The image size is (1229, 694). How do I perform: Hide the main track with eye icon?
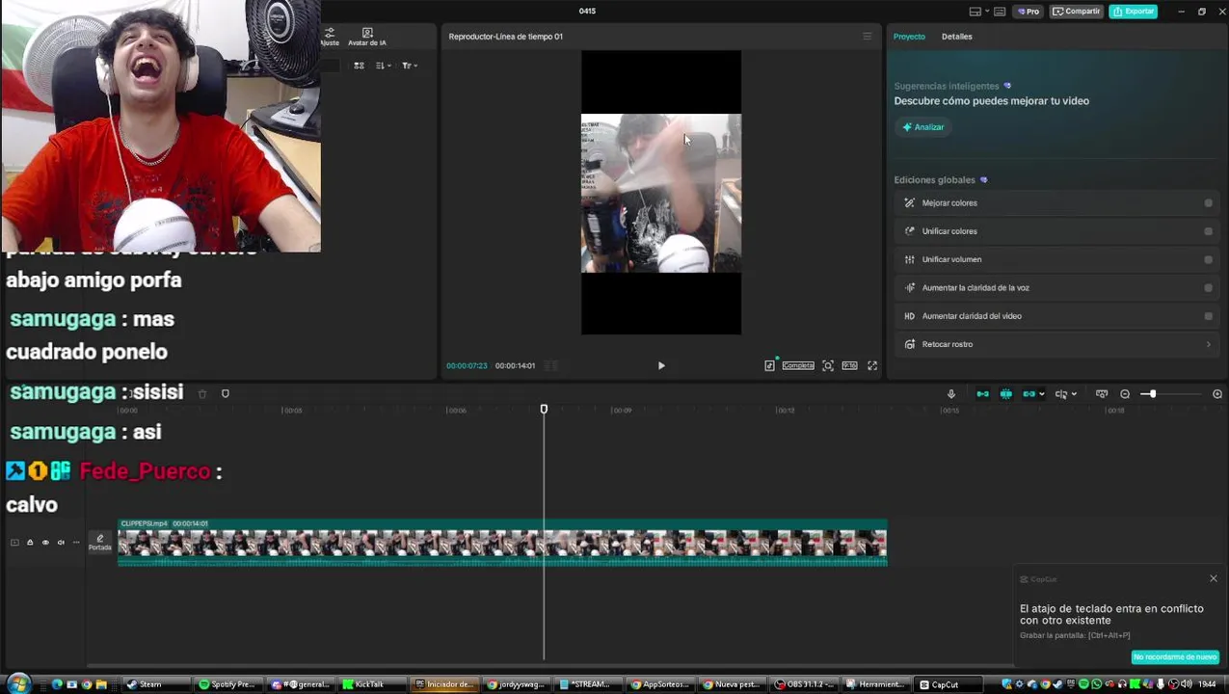tap(45, 543)
